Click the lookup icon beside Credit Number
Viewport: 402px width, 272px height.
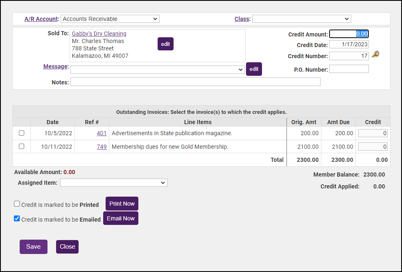(x=375, y=54)
